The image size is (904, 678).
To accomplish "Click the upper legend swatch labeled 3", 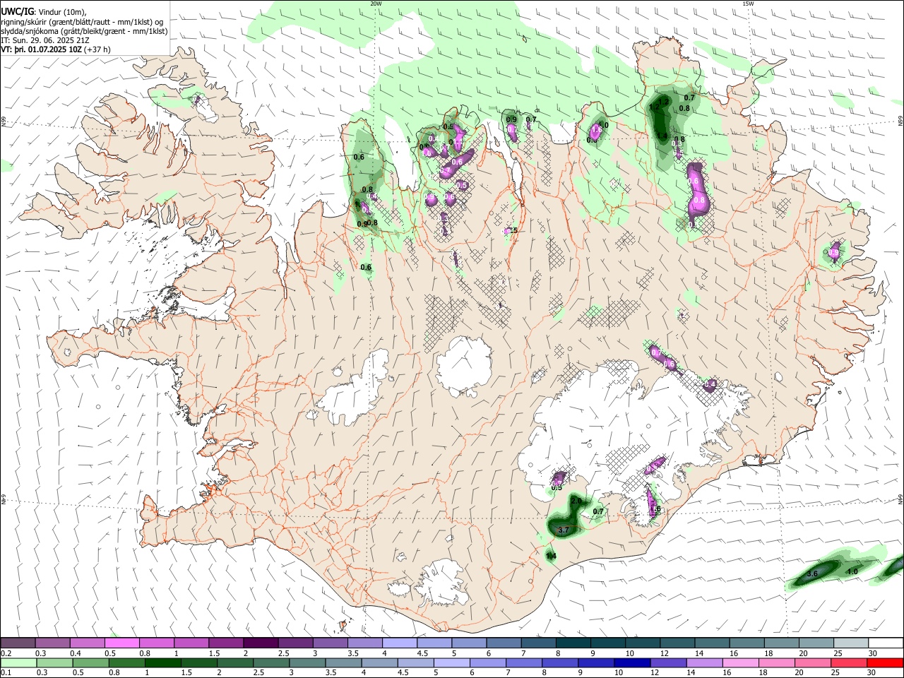I will click(330, 643).
